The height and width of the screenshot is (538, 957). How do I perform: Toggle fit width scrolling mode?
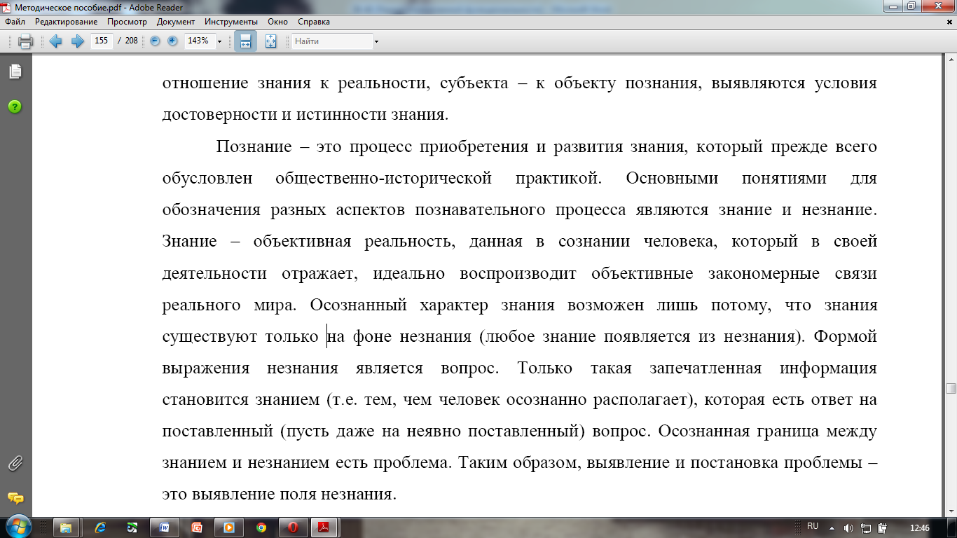pos(245,41)
